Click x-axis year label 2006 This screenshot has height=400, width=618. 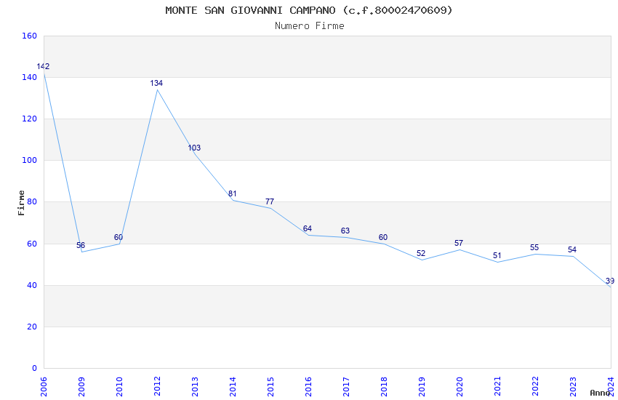click(x=44, y=386)
